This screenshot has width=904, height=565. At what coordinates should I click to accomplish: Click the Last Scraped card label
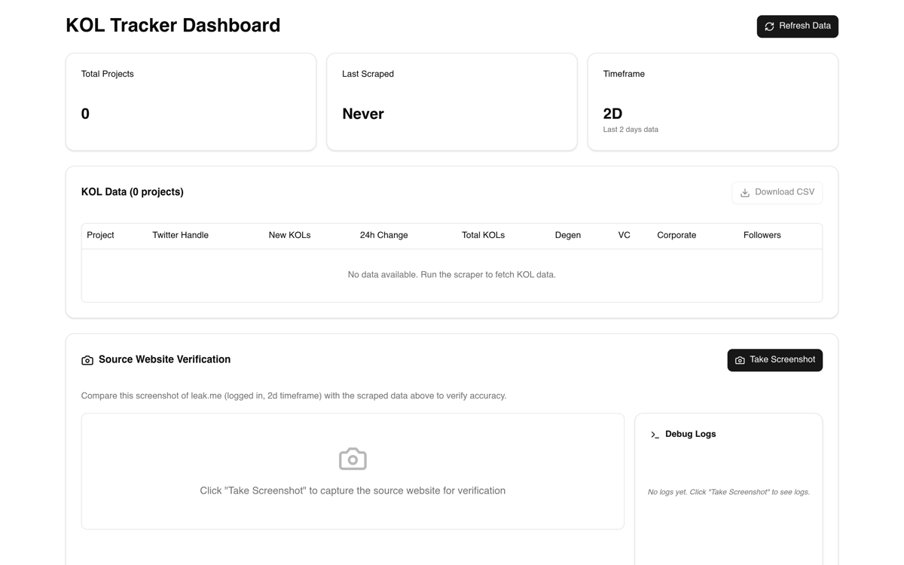(x=368, y=74)
